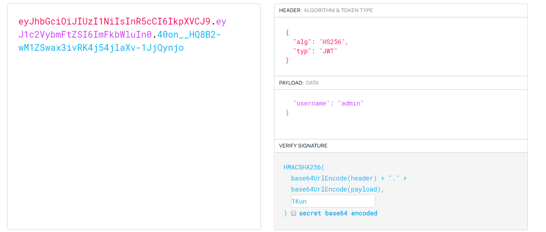Click the VERIFY SIGNATURE section title

303,146
